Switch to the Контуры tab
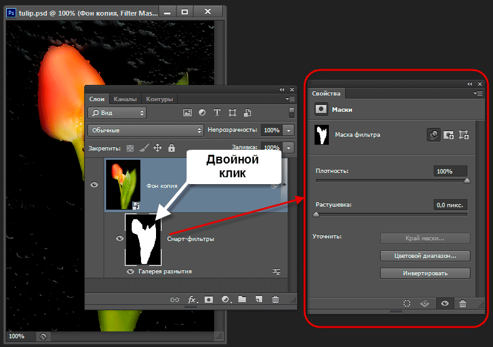Screen dimensions: 493x347 159,99
